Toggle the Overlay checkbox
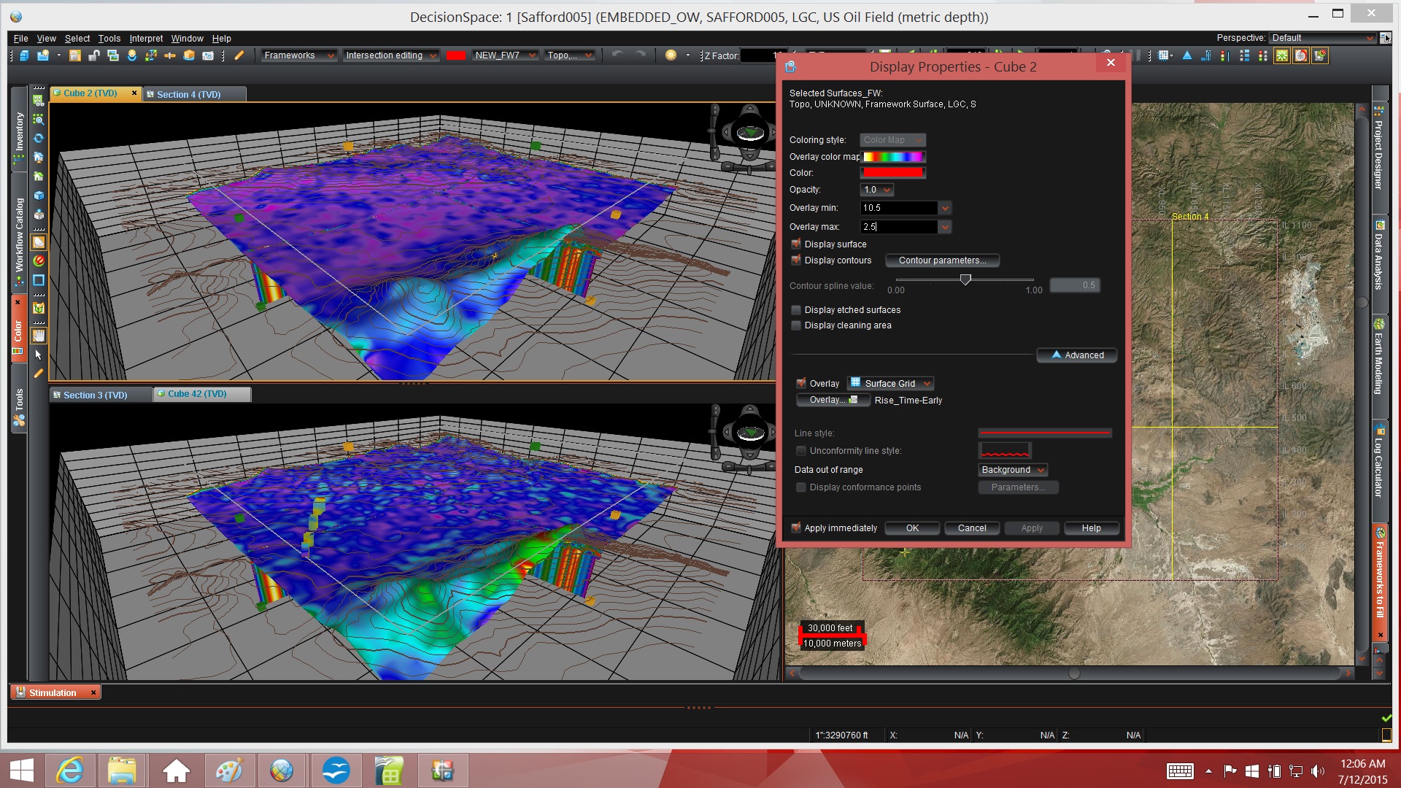Viewport: 1401px width, 788px height. (801, 383)
